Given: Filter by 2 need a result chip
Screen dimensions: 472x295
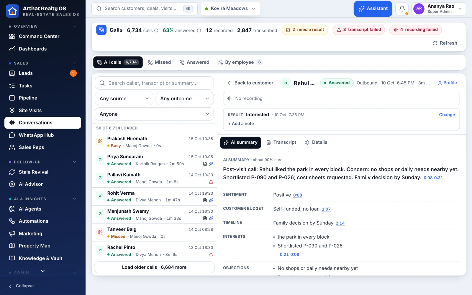Looking at the screenshot, I should [x=305, y=30].
